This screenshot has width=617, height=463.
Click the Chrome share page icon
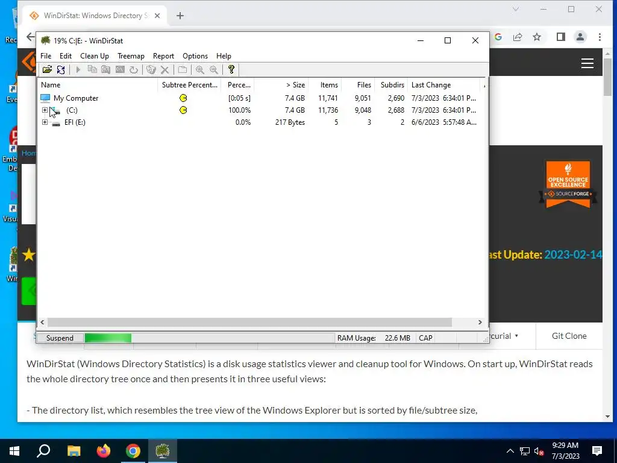pyautogui.click(x=518, y=37)
